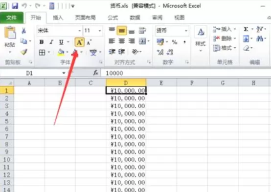Open fill color dropdown arrow
This screenshot has height=192, width=271.
68,52
